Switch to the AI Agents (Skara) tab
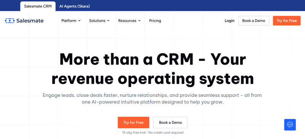This screenshot has width=305, height=139. (74, 6)
